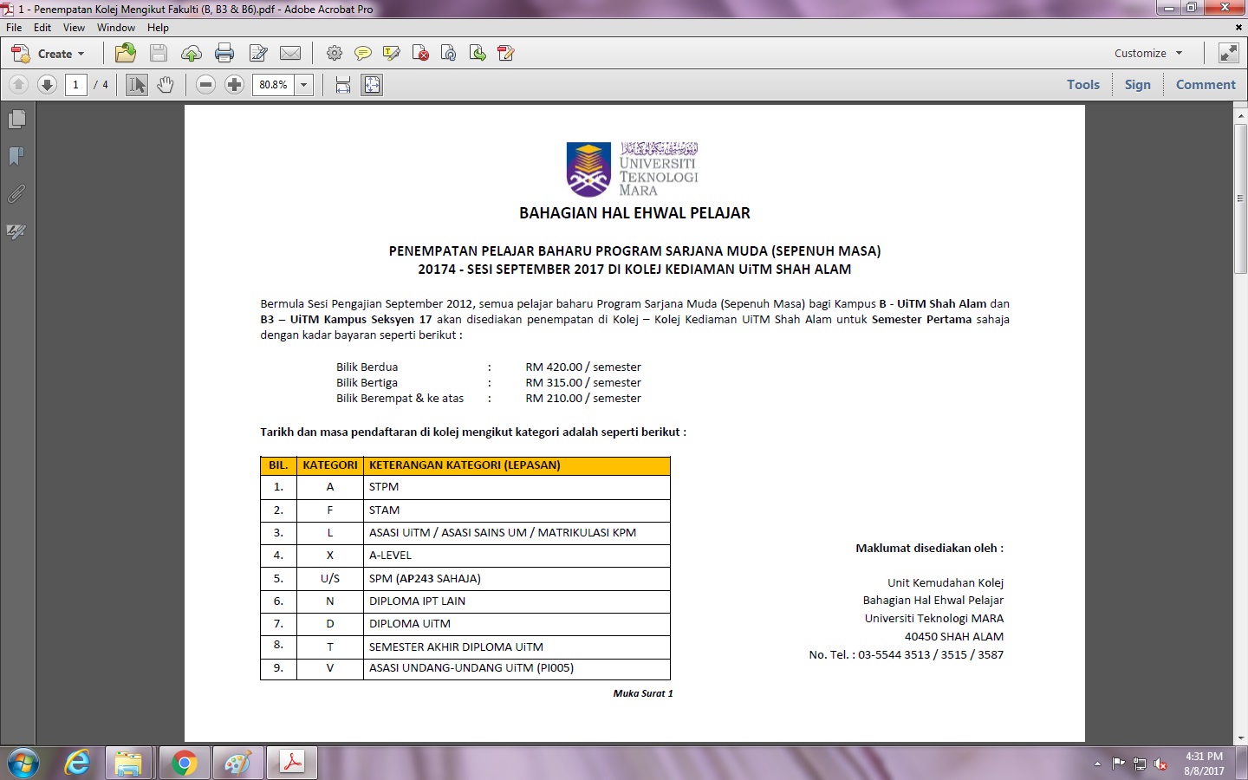Click the 80.8% zoom value field

tap(274, 84)
